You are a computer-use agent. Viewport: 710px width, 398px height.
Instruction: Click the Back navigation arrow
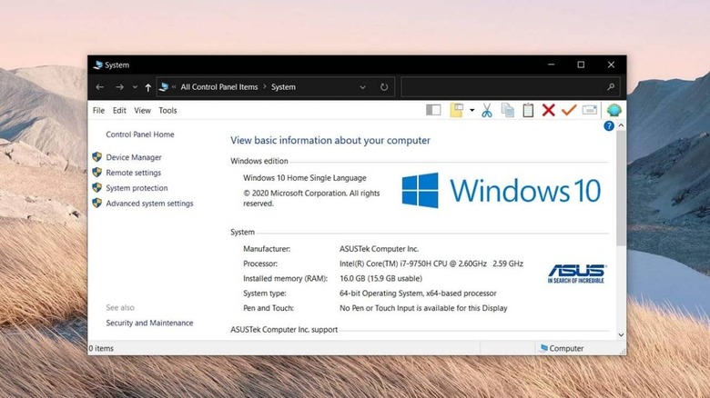[100, 87]
